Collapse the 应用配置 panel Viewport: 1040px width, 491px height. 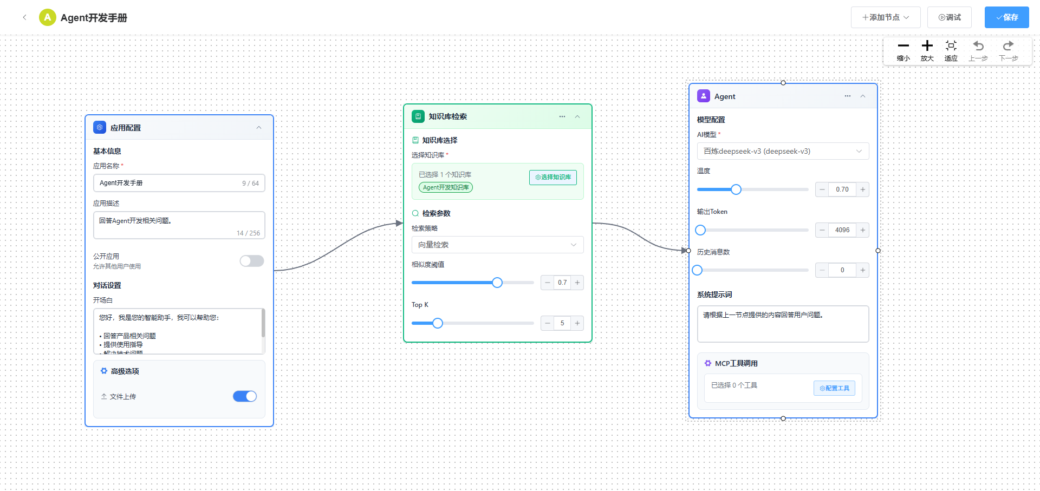click(x=259, y=128)
